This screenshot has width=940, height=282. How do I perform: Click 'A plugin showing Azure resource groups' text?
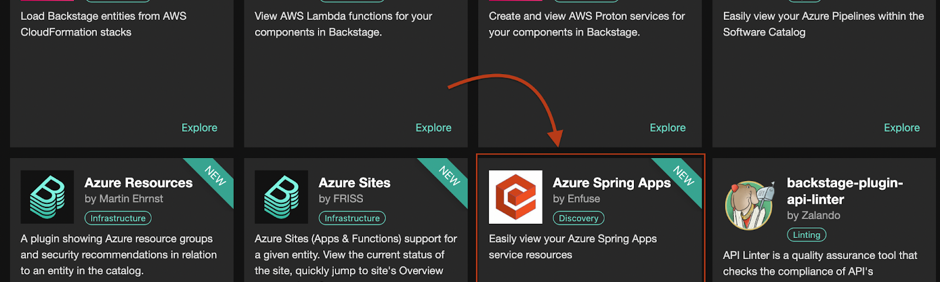119,254
